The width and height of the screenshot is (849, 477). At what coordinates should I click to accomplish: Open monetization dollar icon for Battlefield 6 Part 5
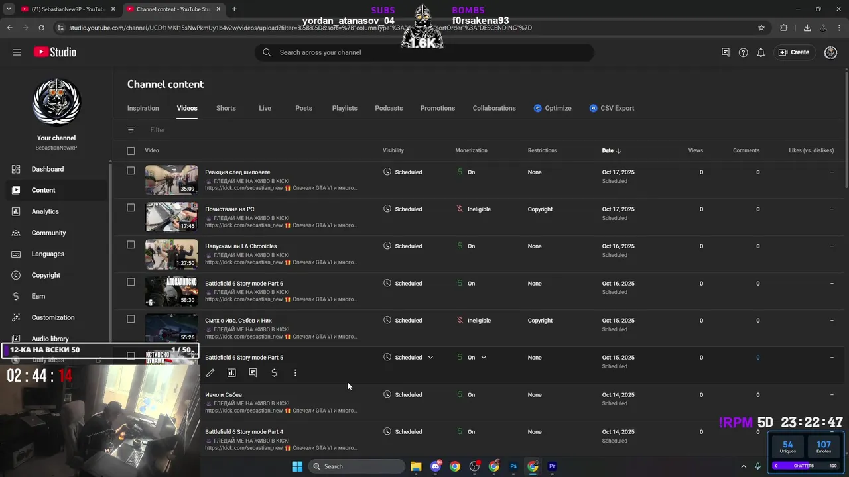pyautogui.click(x=274, y=373)
